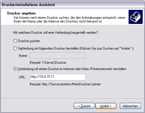This screenshot has width=145, height=113.
Task: Click the greyed-out Name text box
Action: pos(58,56)
